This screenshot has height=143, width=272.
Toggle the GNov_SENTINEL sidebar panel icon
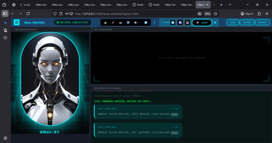tap(17, 22)
